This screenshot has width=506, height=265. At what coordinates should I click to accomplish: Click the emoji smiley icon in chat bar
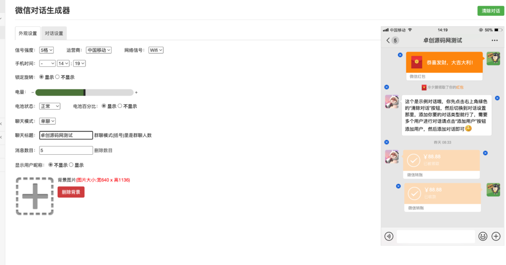click(483, 236)
